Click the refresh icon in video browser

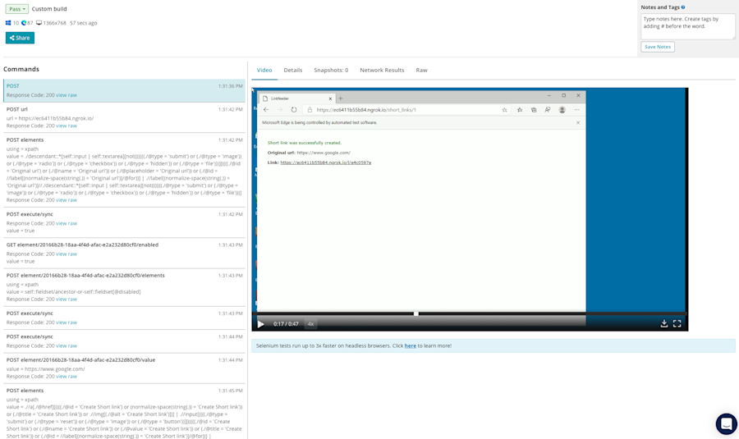(x=294, y=110)
